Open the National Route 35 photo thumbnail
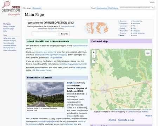Viewport: 158px width, 126px height. point(45,94)
